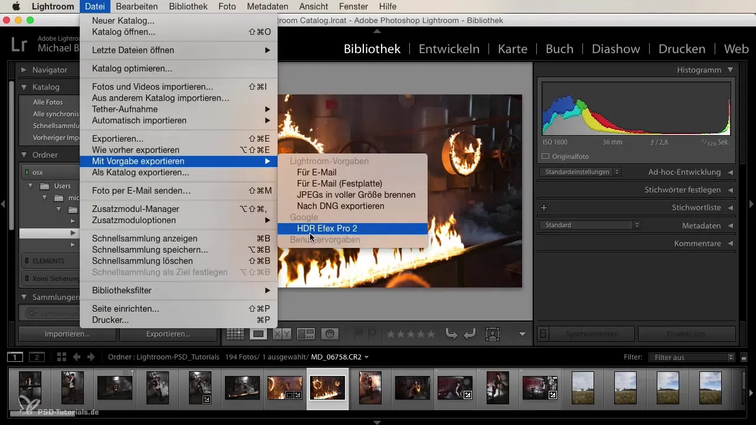
Task: Expand the Ad-hoc-Entwicklung panel
Action: click(731, 172)
